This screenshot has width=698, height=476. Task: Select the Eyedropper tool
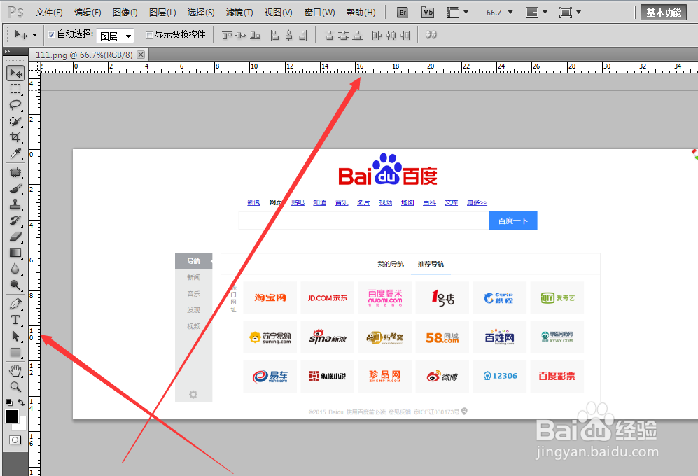click(15, 153)
